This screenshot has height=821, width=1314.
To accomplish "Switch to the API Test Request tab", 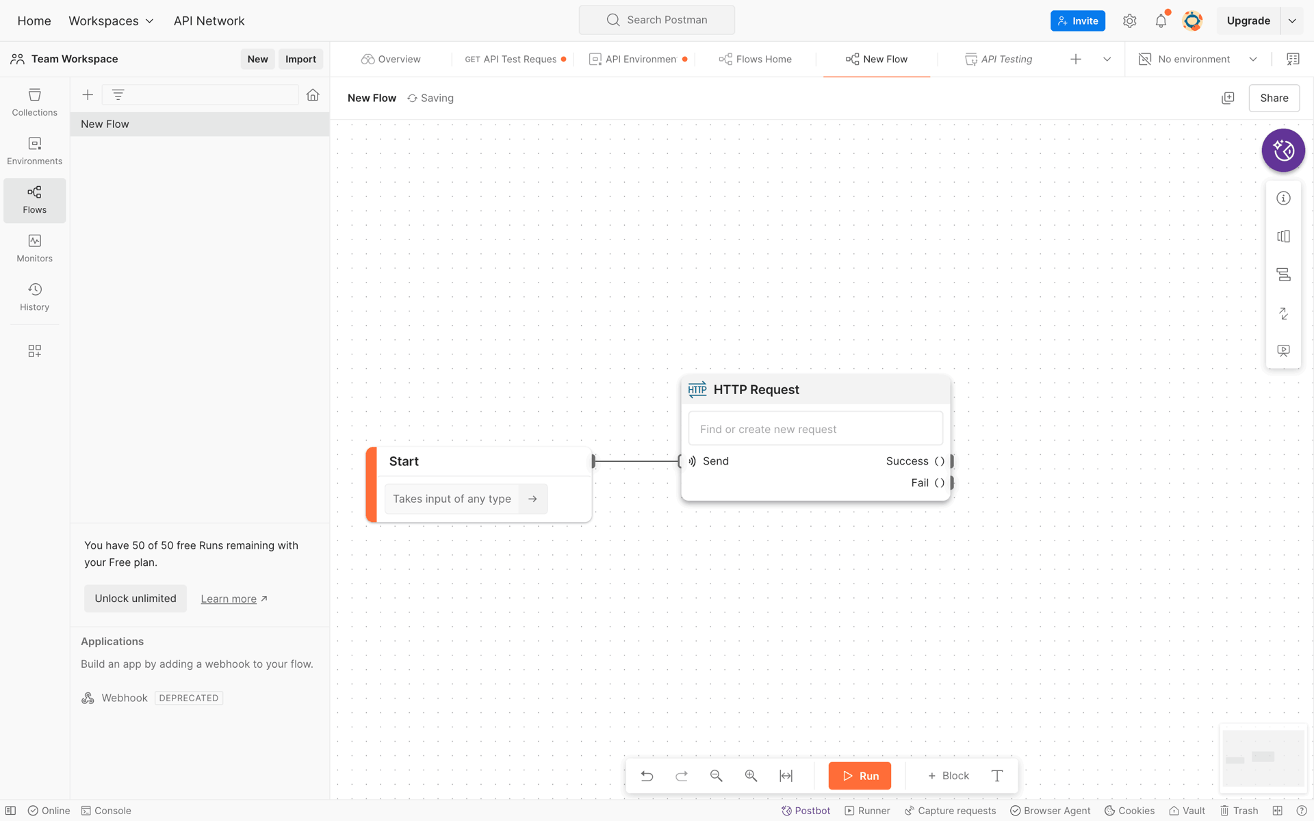I will (515, 59).
